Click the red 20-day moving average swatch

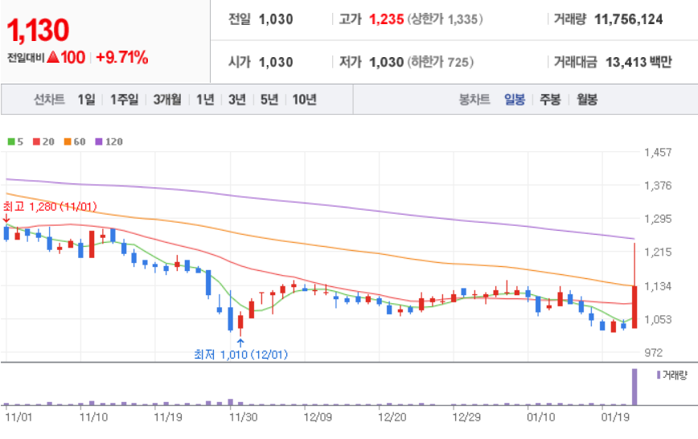click(36, 142)
